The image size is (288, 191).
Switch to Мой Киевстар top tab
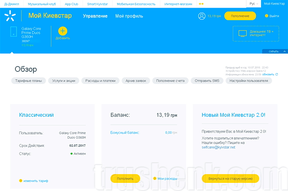click(x=274, y=4)
